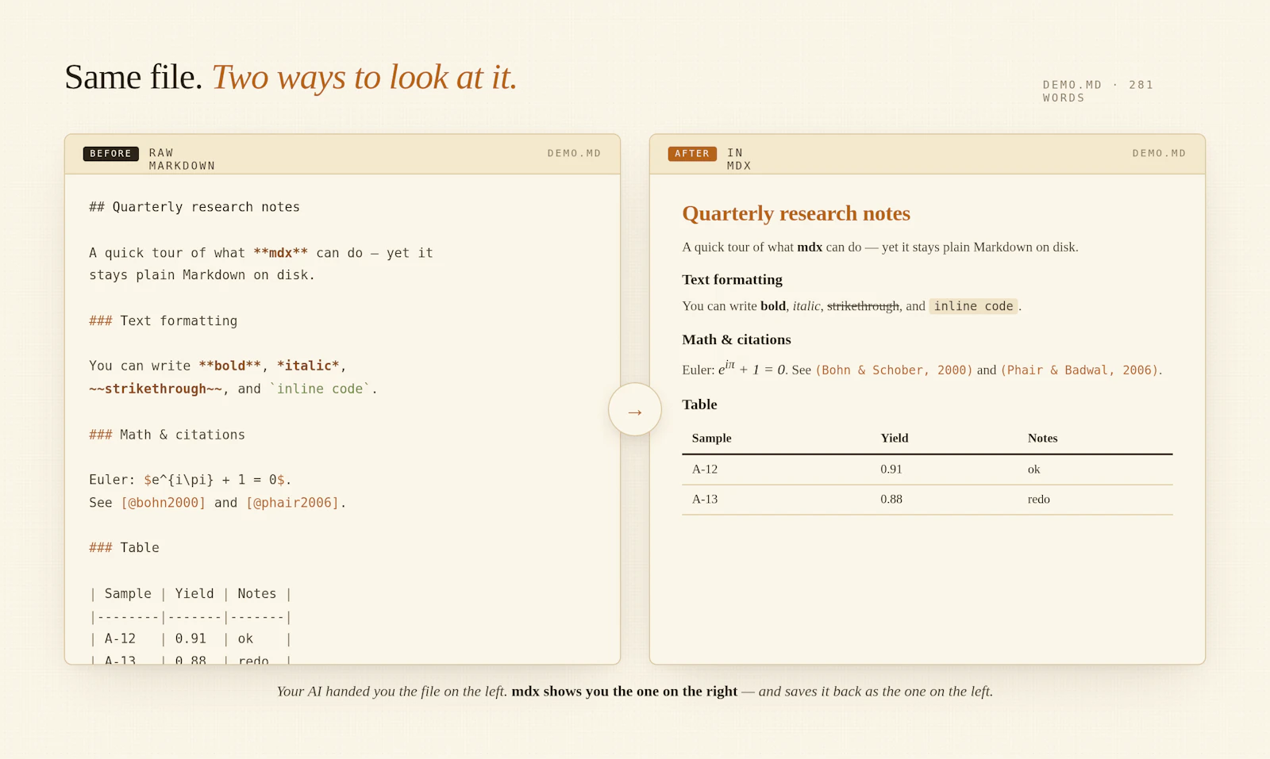The image size is (1270, 759).
Task: Click the 0.91 cell in the rendered table
Action: (891, 470)
